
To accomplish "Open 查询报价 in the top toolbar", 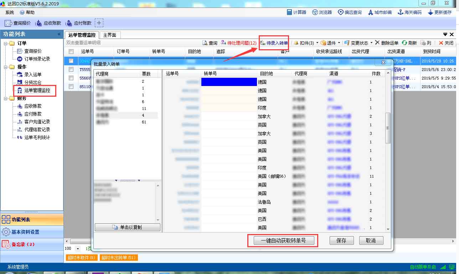I will 18,23.
